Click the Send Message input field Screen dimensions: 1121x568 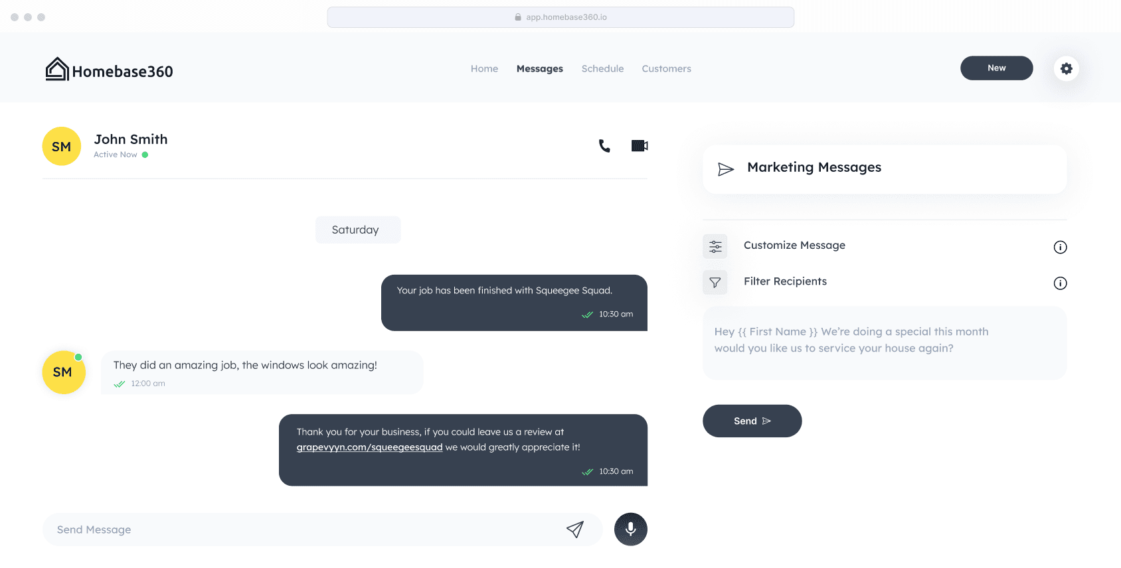click(x=266, y=529)
